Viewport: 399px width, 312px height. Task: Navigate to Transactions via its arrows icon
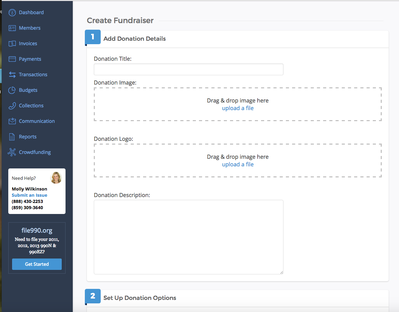point(12,75)
